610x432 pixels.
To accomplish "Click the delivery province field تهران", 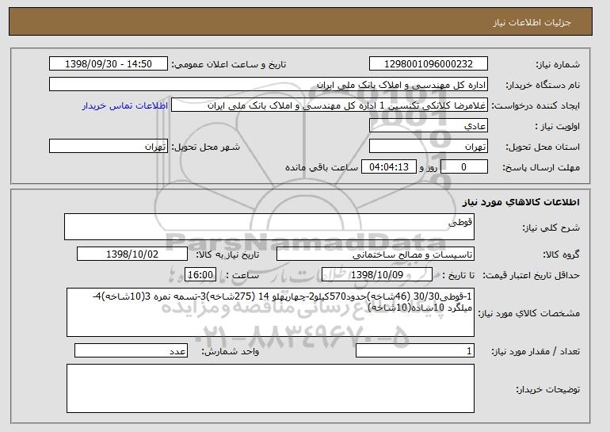I will coord(429,147).
